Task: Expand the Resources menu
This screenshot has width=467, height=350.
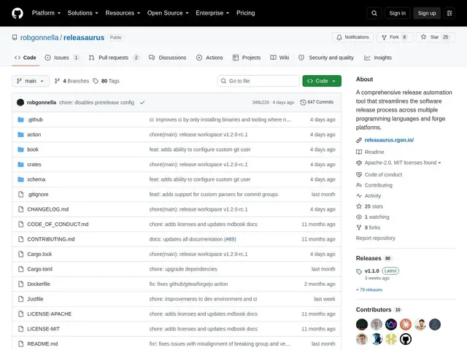Action: coord(123,13)
